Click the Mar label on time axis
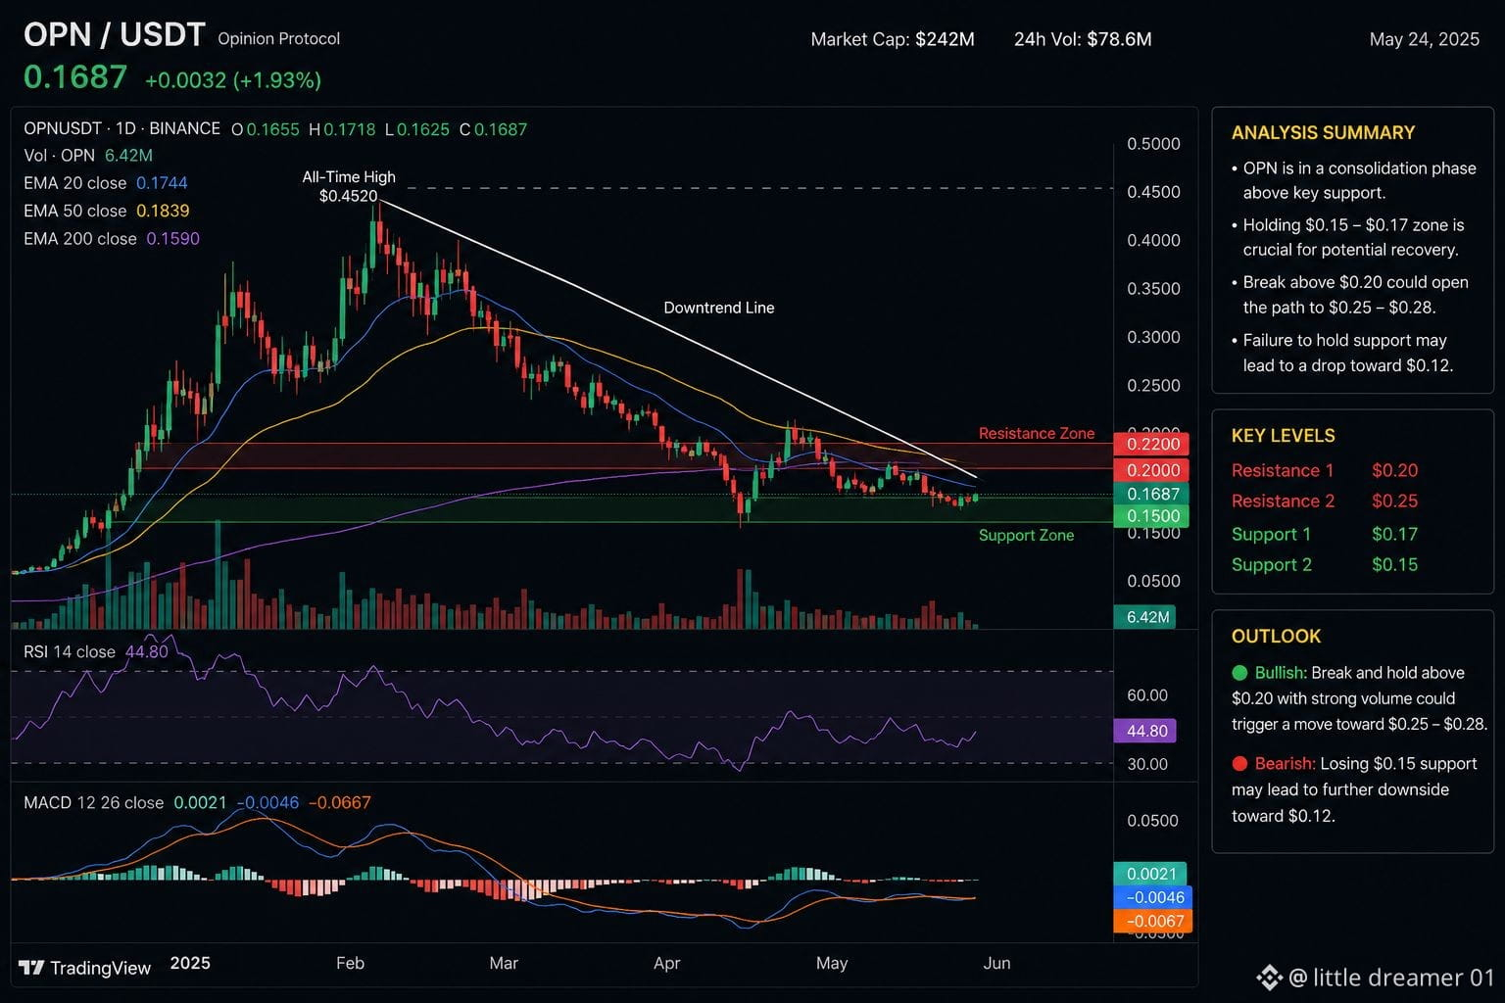This screenshot has height=1003, width=1505. [504, 963]
